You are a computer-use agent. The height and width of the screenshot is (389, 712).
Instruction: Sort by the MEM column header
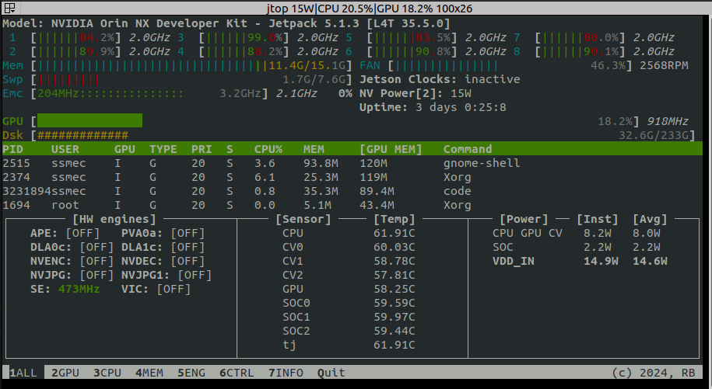(x=314, y=149)
